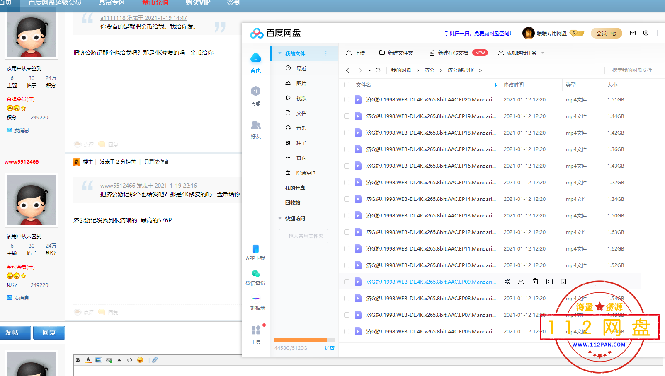665x376 pixels.
Task: Open the settings gear icon in Netdisk header
Action: [x=646, y=33]
